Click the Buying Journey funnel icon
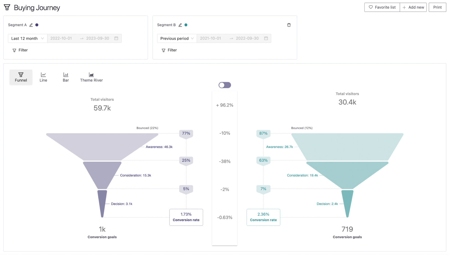This screenshot has width=449, height=255. 7,7
